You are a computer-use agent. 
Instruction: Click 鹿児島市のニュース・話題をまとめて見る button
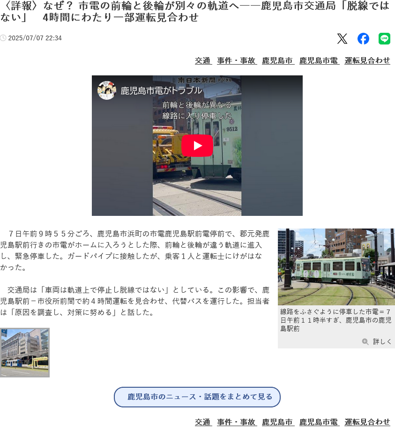197,397
